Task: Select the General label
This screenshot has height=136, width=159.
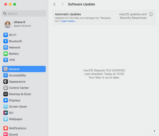Action: (14, 69)
